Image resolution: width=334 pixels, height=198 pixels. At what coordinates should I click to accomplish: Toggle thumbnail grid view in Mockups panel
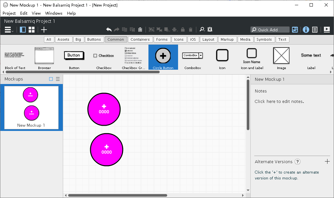pyautogui.click(x=51, y=79)
